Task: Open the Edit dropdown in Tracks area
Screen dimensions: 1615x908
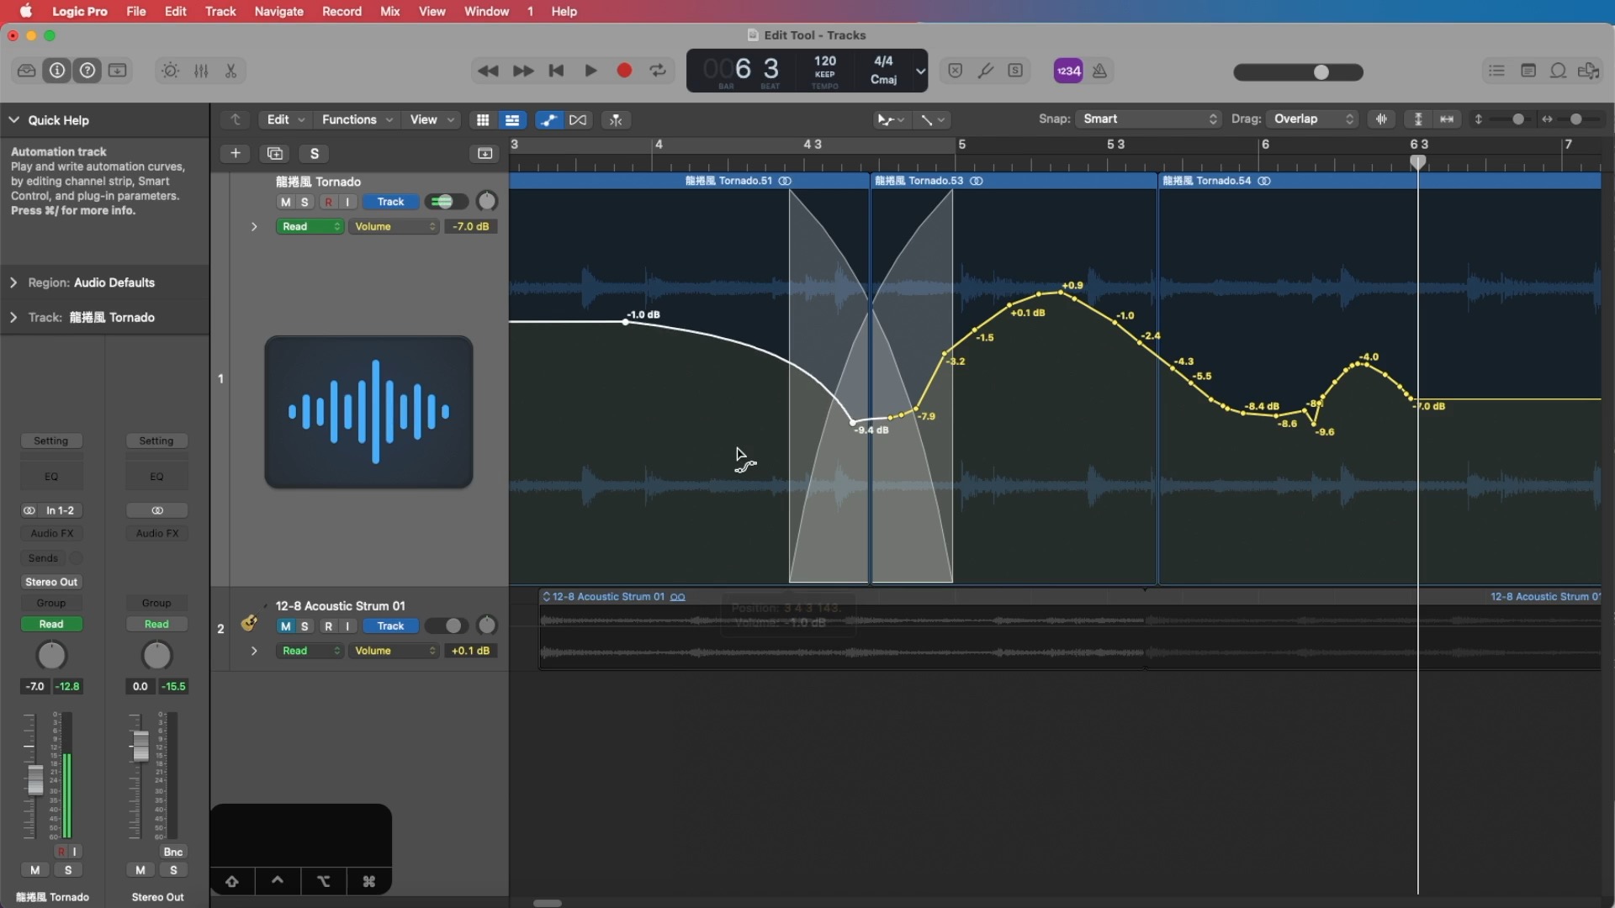Action: (286, 119)
